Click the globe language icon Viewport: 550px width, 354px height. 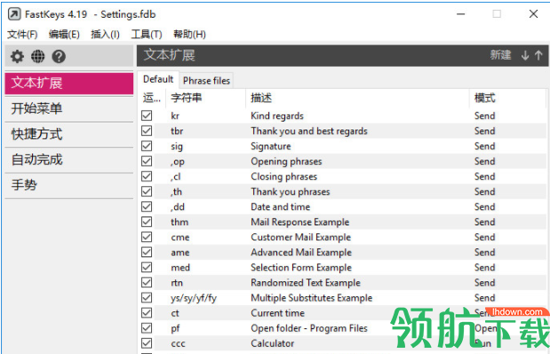(38, 57)
